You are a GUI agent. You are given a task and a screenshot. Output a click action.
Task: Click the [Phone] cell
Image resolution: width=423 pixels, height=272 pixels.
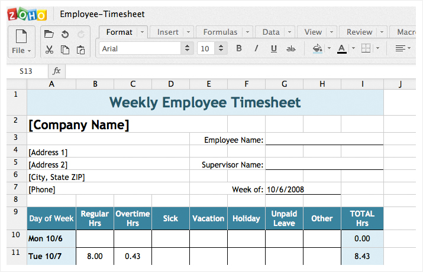tap(108, 189)
